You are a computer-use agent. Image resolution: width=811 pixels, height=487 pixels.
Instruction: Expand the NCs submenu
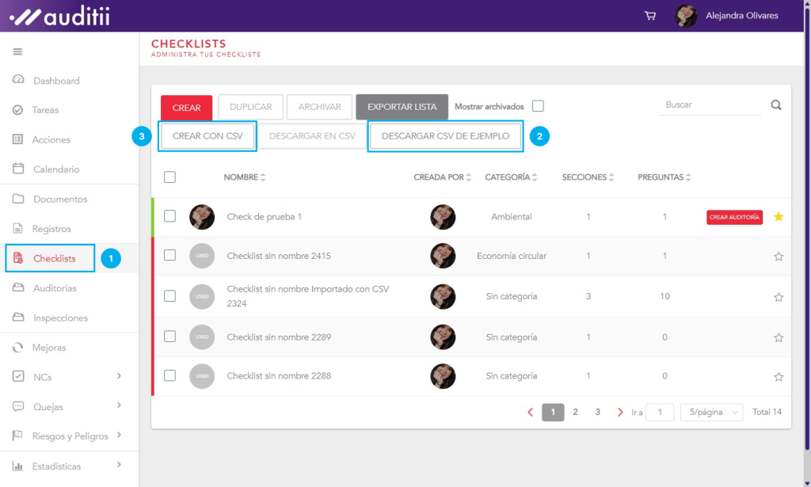(x=119, y=376)
